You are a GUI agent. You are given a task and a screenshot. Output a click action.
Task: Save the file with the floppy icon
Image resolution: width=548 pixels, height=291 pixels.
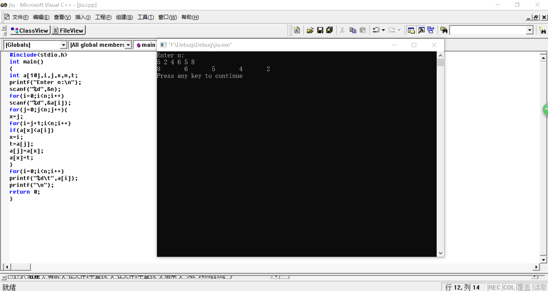[320, 30]
